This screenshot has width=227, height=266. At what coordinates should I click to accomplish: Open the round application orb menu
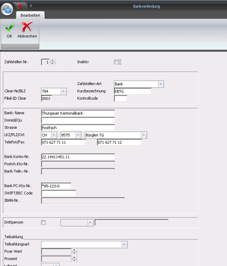point(7,9)
